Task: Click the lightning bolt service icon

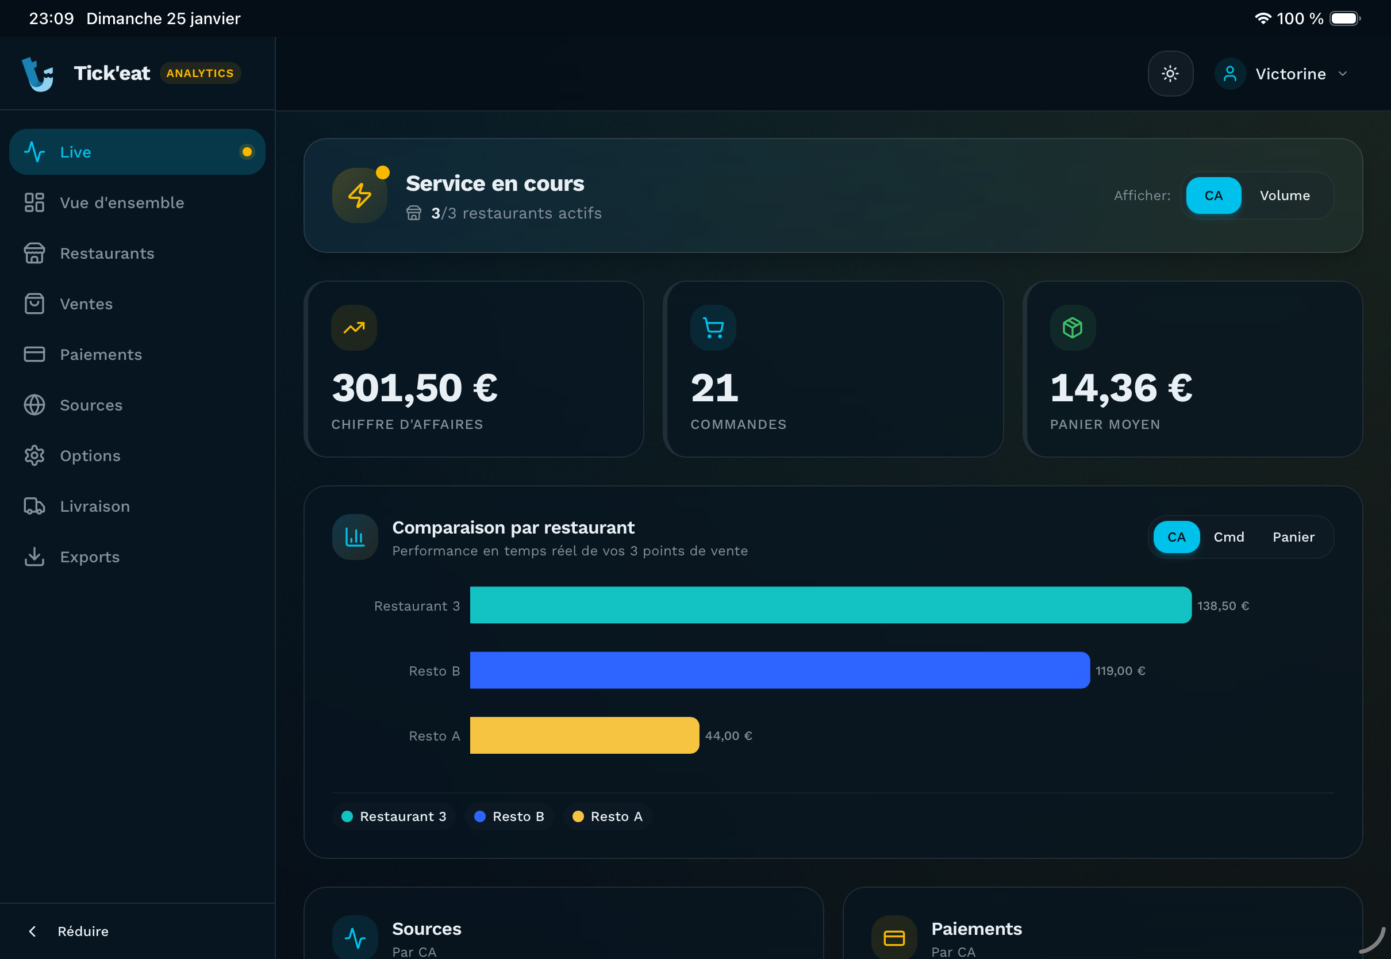Action: point(360,196)
